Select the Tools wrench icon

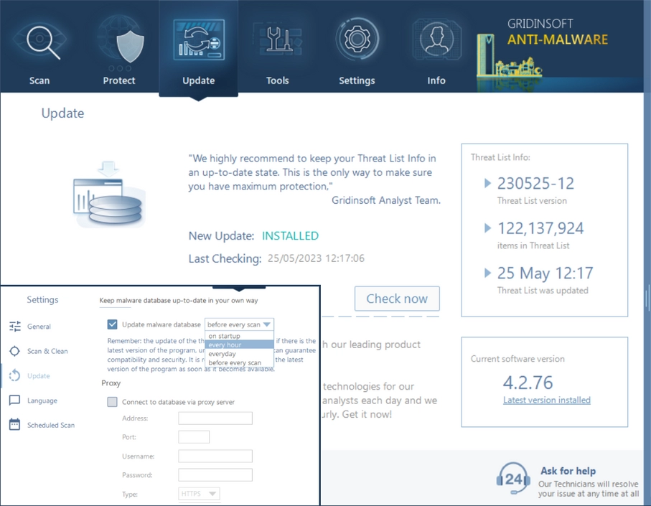277,42
